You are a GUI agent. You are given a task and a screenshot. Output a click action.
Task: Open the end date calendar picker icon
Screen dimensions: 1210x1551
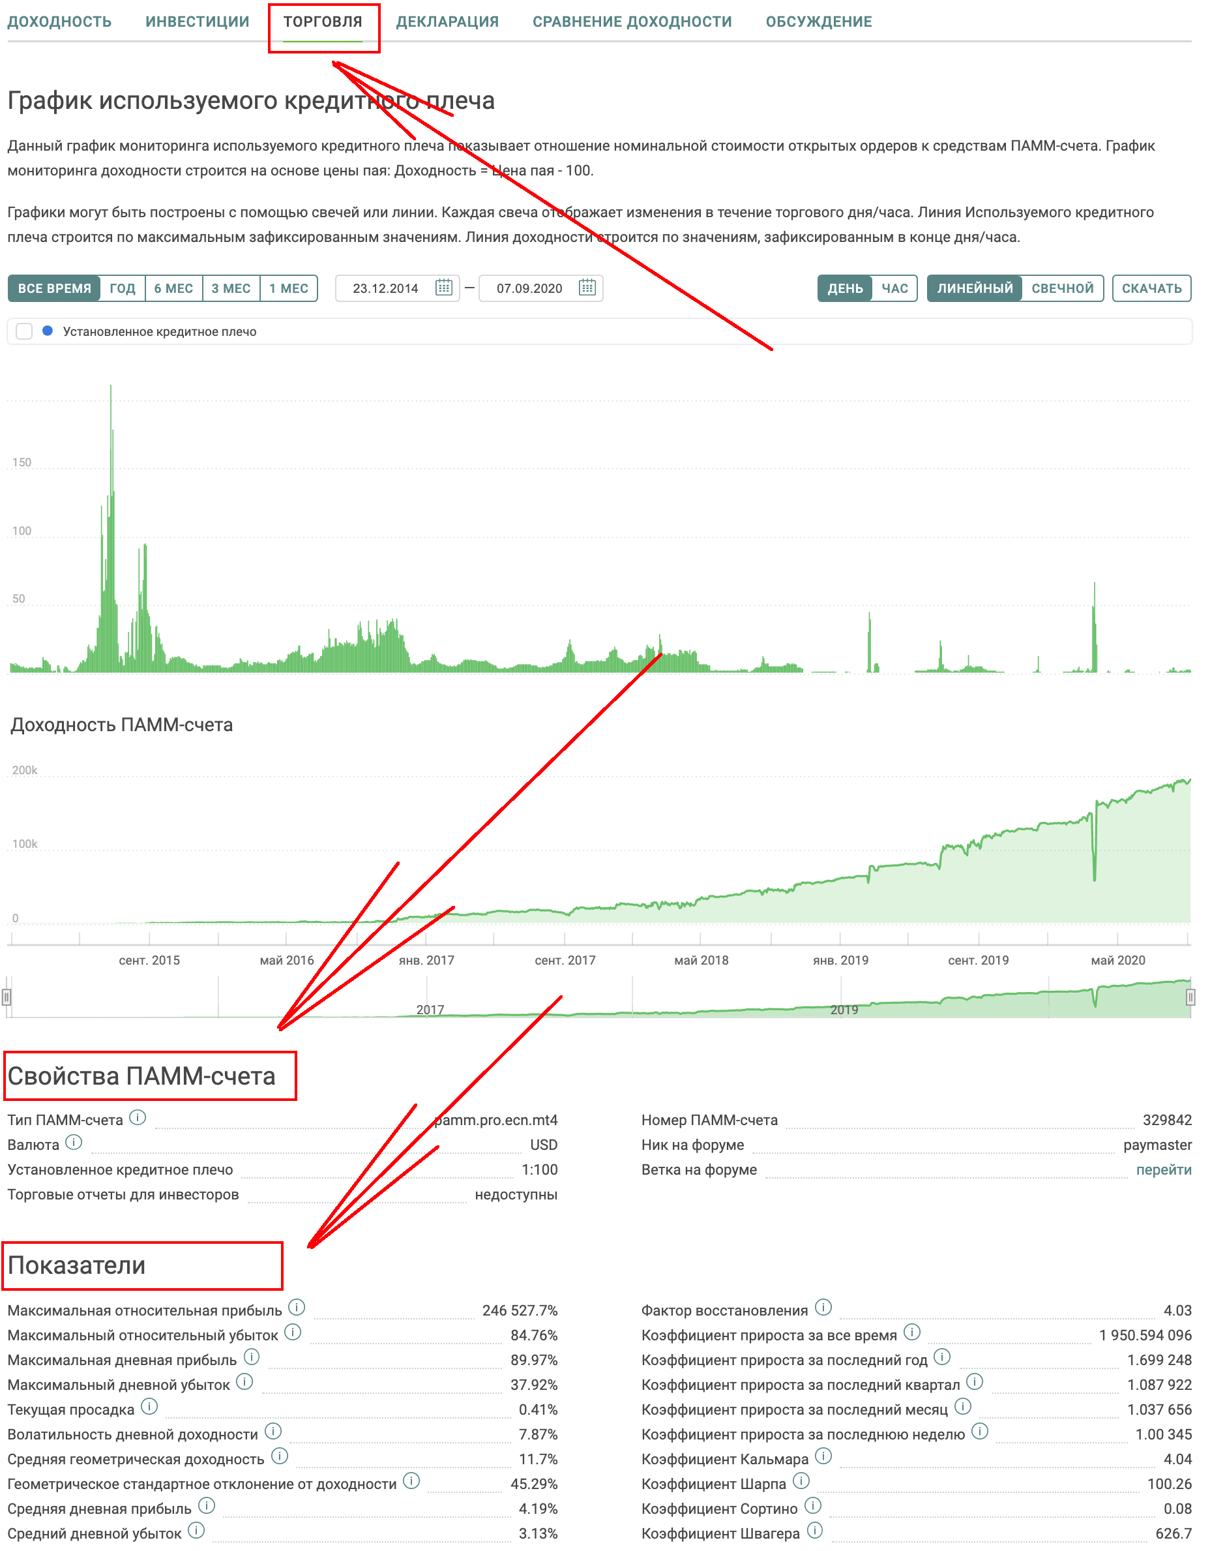[x=587, y=288]
